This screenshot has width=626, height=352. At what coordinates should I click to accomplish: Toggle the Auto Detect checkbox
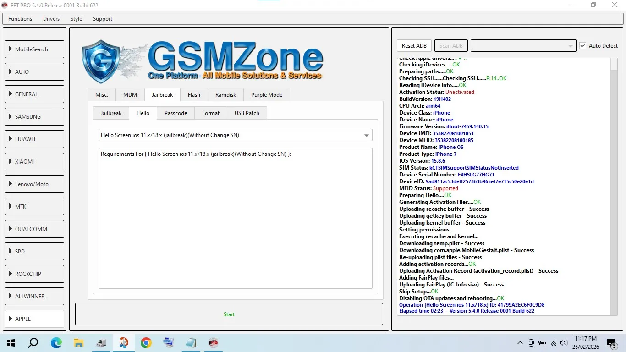(582, 46)
